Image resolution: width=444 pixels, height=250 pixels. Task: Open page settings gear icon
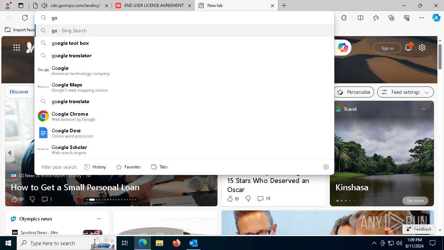422,48
